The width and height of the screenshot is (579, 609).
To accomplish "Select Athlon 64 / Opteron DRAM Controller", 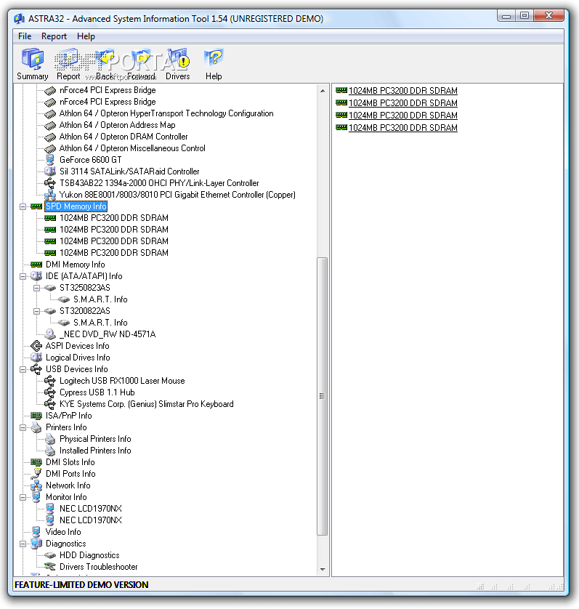I will 124,137.
